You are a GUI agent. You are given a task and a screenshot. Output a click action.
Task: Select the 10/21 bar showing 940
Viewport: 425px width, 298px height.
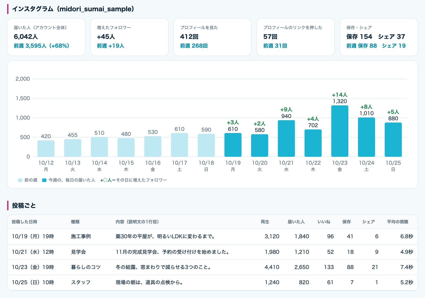tap(286, 139)
